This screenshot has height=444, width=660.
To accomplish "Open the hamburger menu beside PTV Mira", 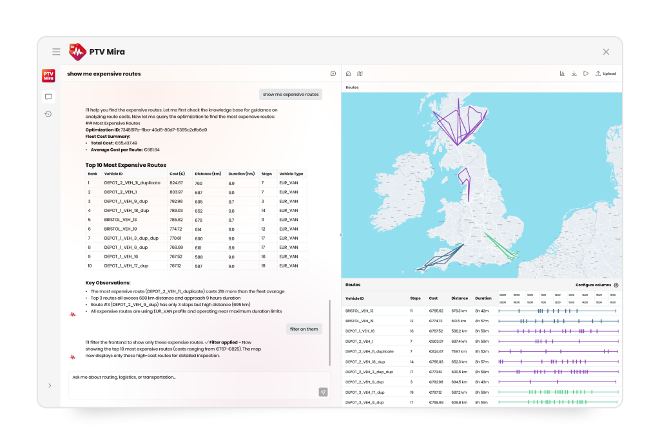I will (57, 52).
